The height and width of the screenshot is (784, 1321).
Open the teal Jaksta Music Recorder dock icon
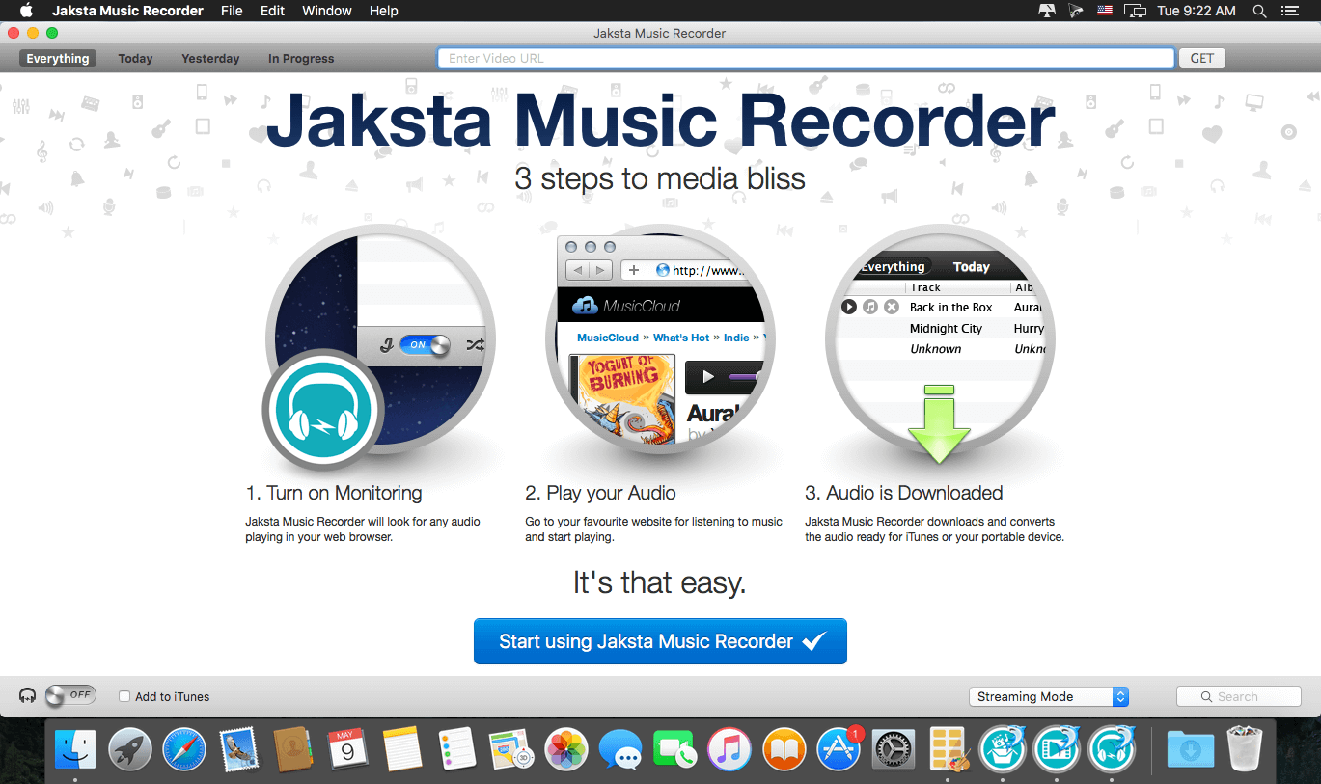tap(1112, 748)
